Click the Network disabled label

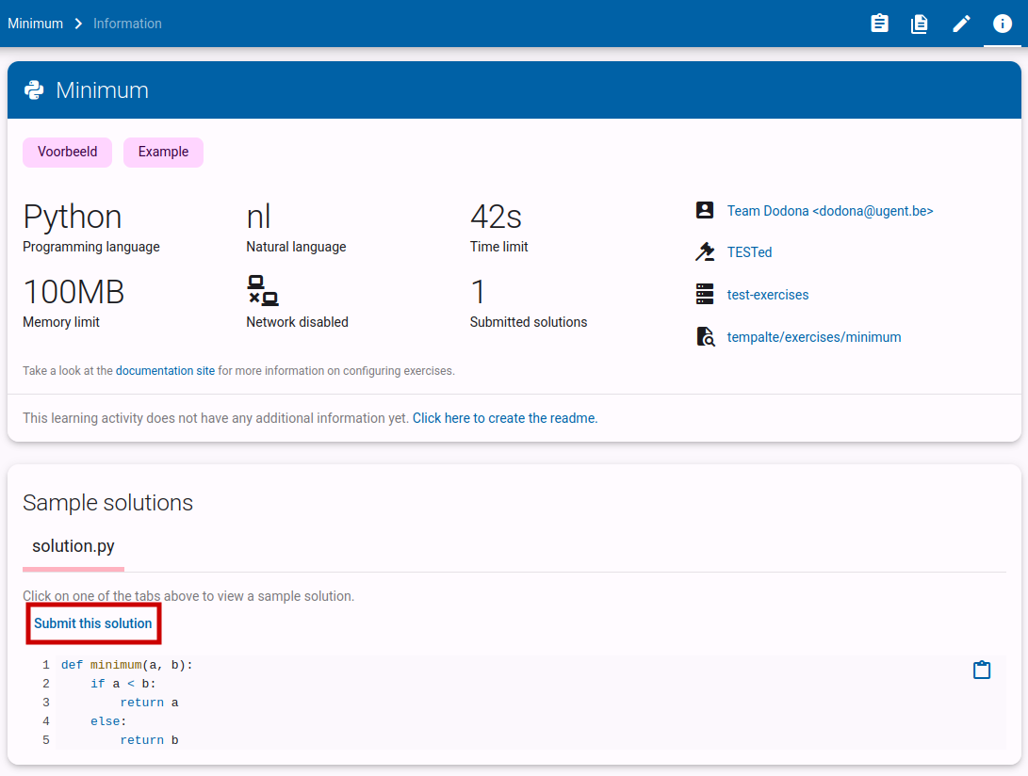[297, 322]
